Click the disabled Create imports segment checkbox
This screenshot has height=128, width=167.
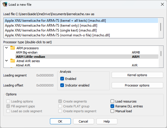(x=60, y=111)
